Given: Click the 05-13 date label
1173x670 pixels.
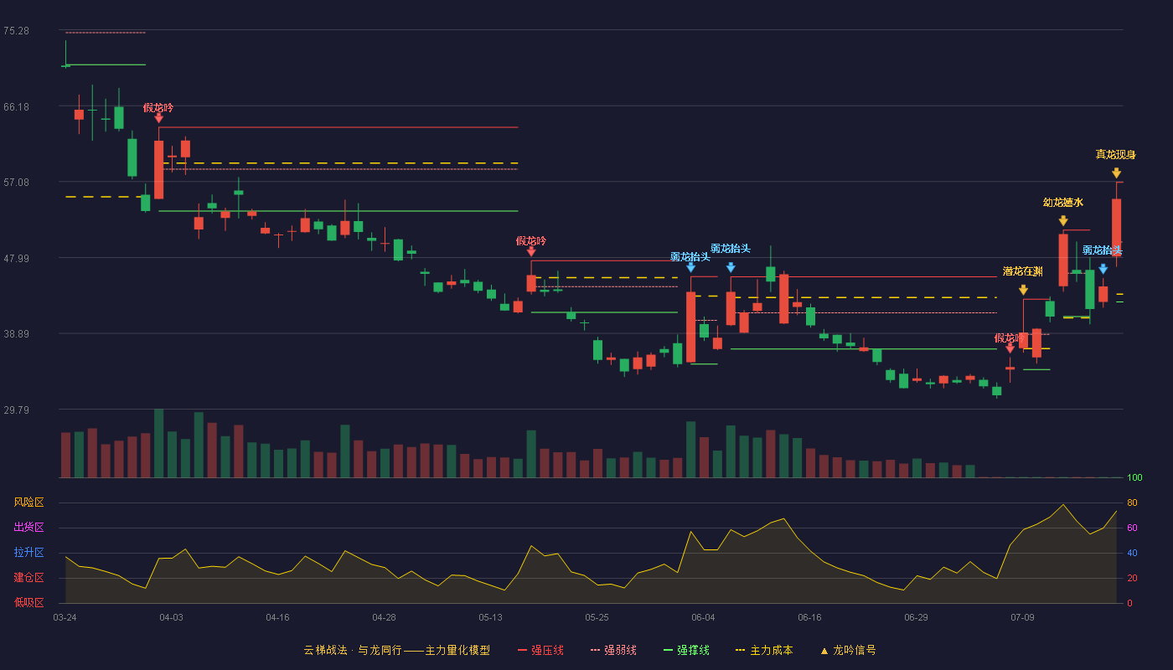Looking at the screenshot, I should tap(490, 617).
